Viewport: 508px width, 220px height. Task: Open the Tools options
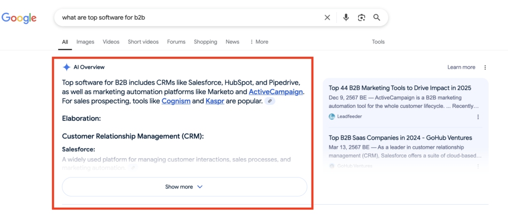pyautogui.click(x=378, y=42)
